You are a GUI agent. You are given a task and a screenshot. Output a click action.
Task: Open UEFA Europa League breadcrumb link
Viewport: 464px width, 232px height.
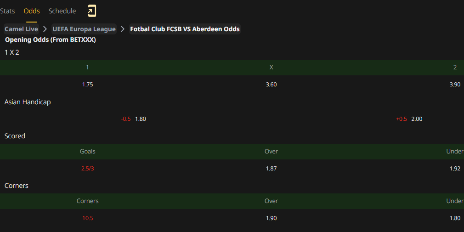84,29
